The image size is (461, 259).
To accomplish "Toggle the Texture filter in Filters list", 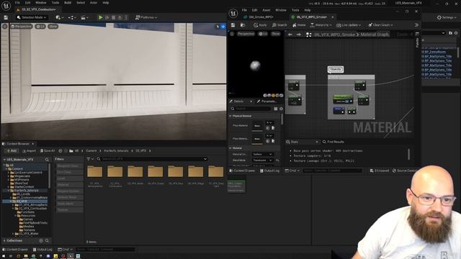I will tap(69, 210).
